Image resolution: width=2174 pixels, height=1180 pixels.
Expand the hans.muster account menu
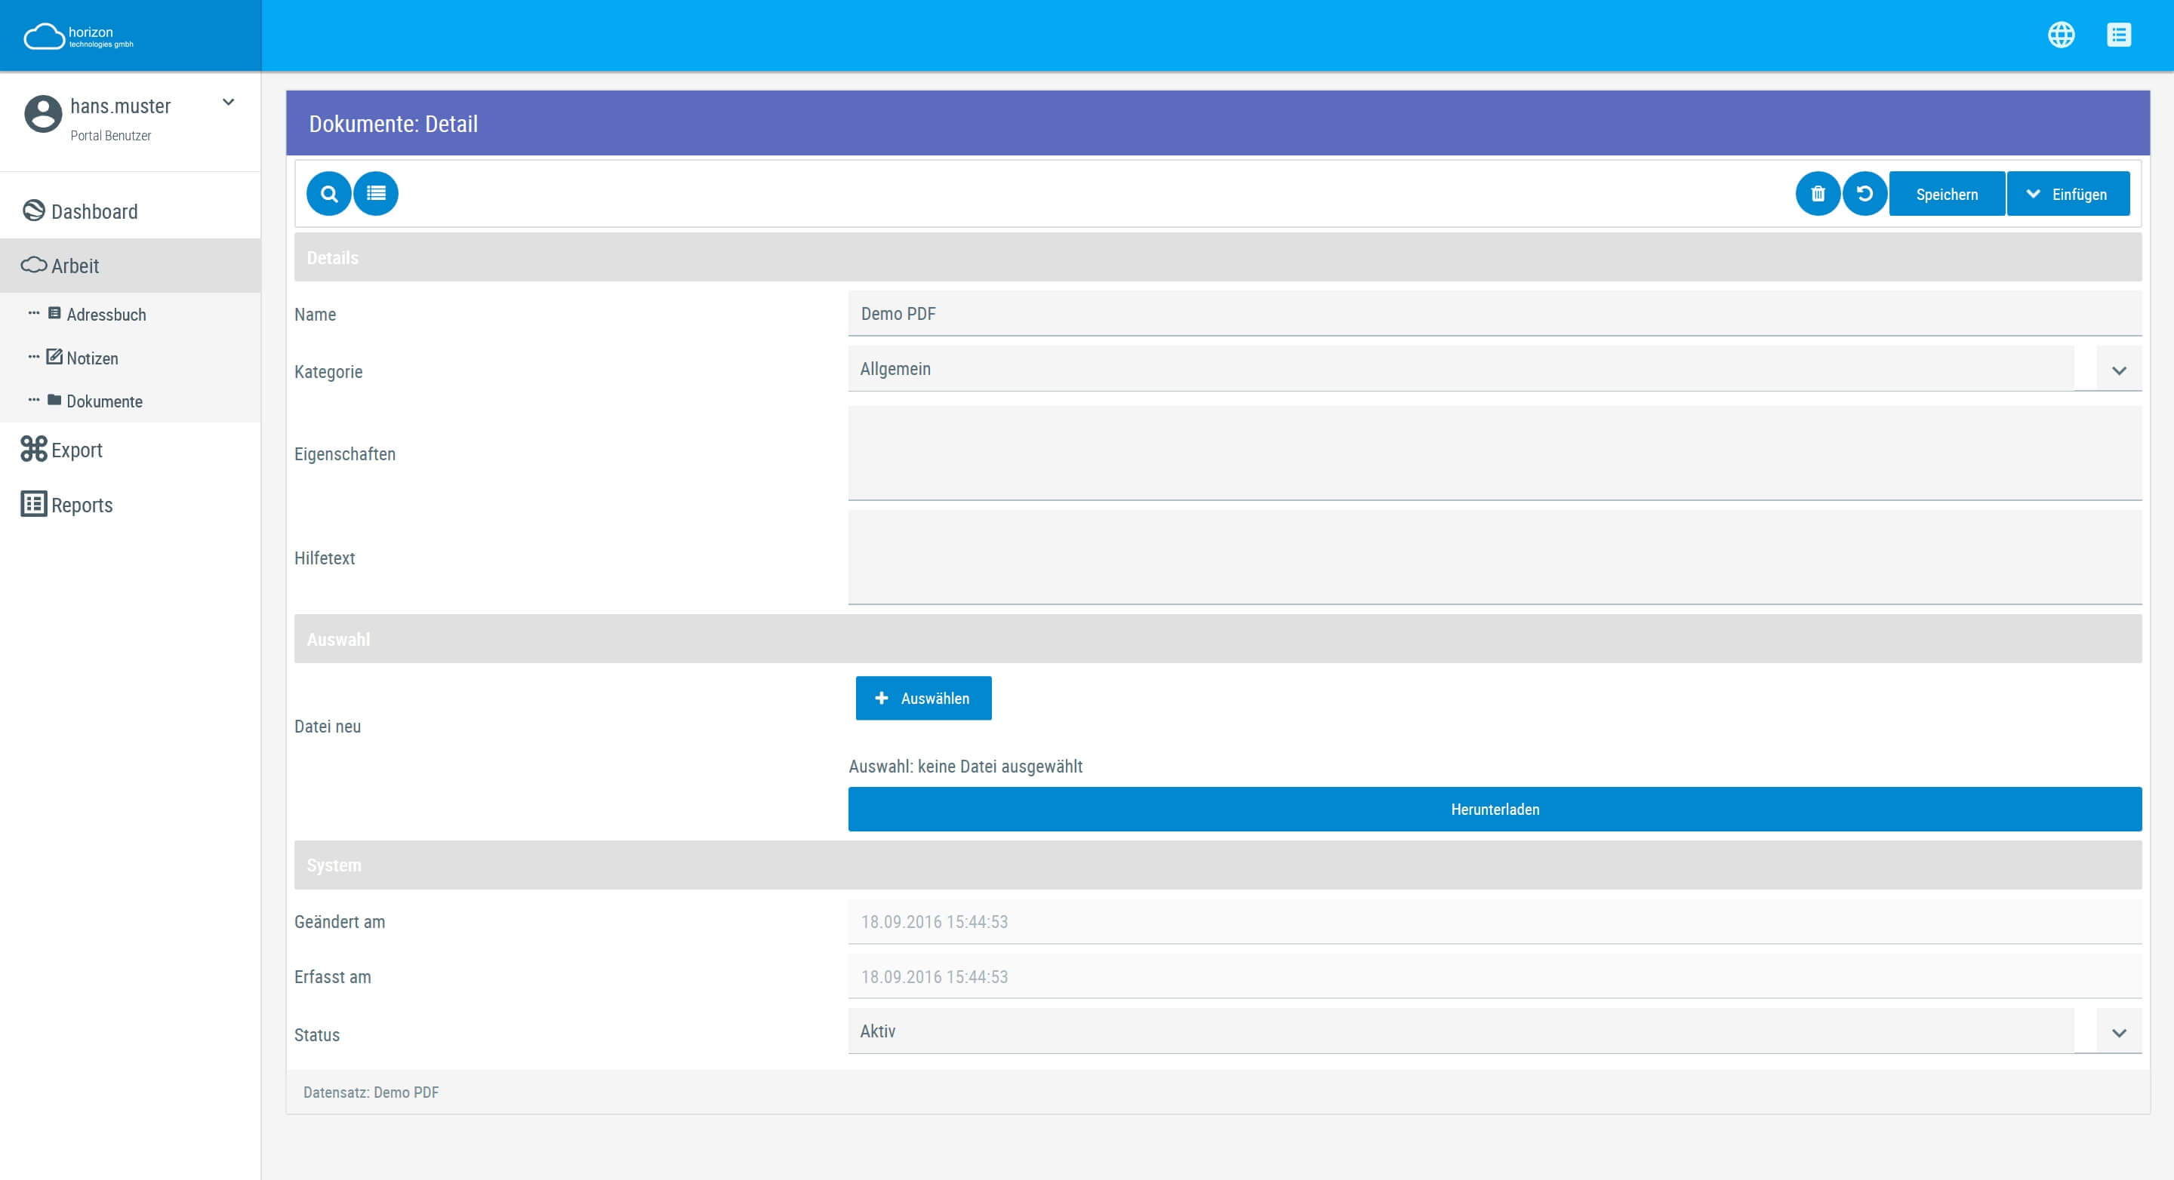(227, 102)
